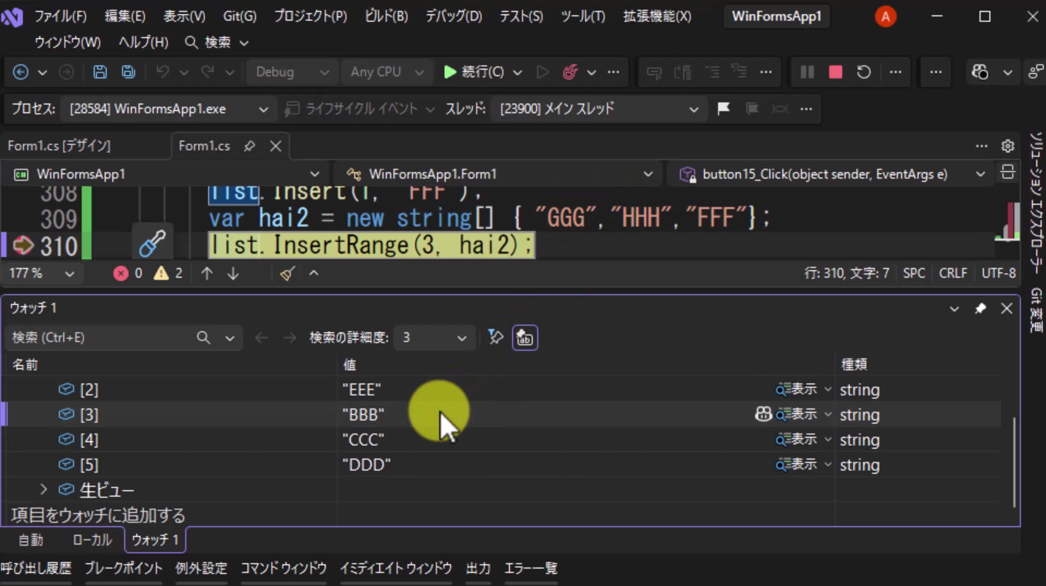Restart the debug session icon
1046x586 pixels.
(x=863, y=72)
